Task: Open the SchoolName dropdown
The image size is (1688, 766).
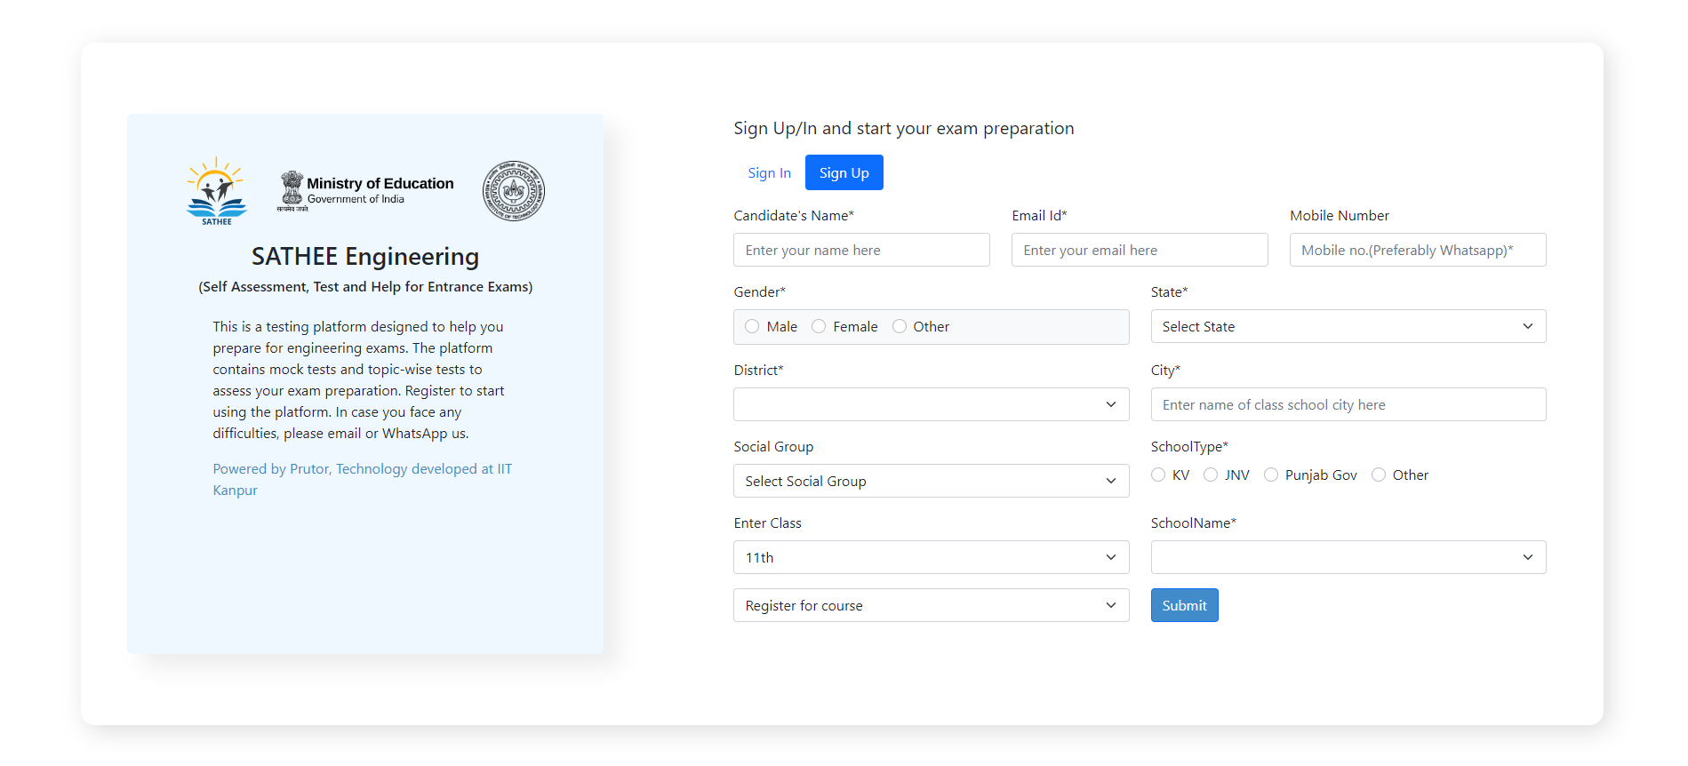Action: pyautogui.click(x=1348, y=557)
